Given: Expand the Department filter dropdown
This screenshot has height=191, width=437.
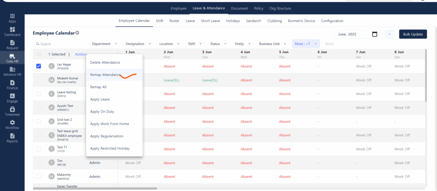Looking at the screenshot, I should click(x=104, y=44).
